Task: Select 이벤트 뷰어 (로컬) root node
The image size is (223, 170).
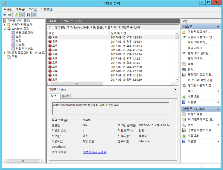Action: coord(18,21)
